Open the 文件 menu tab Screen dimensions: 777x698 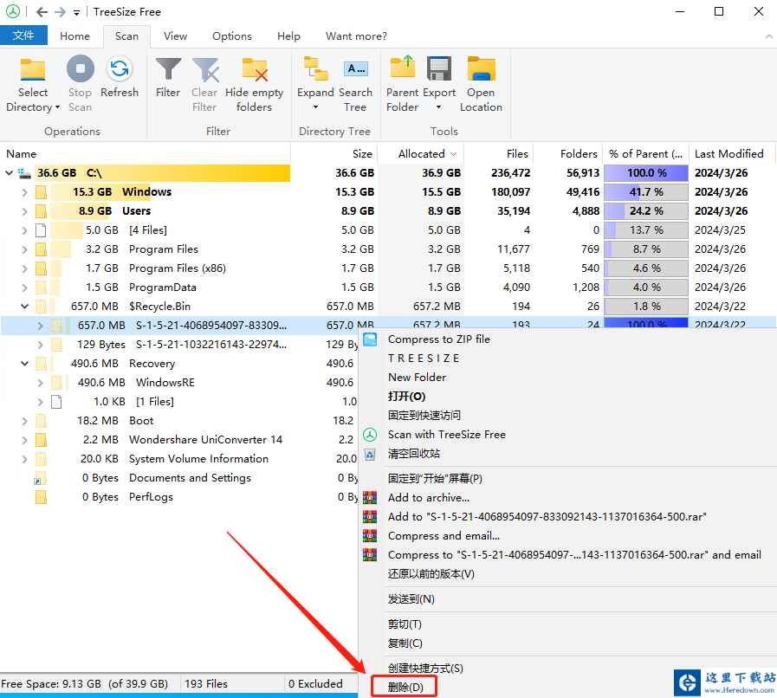click(23, 36)
